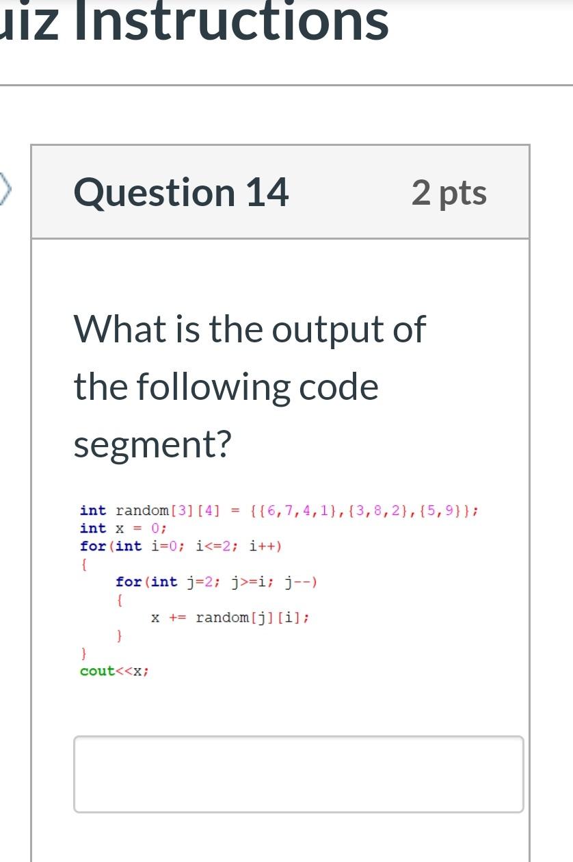
Task: Click the Question 14 header bar
Action: coord(280,192)
